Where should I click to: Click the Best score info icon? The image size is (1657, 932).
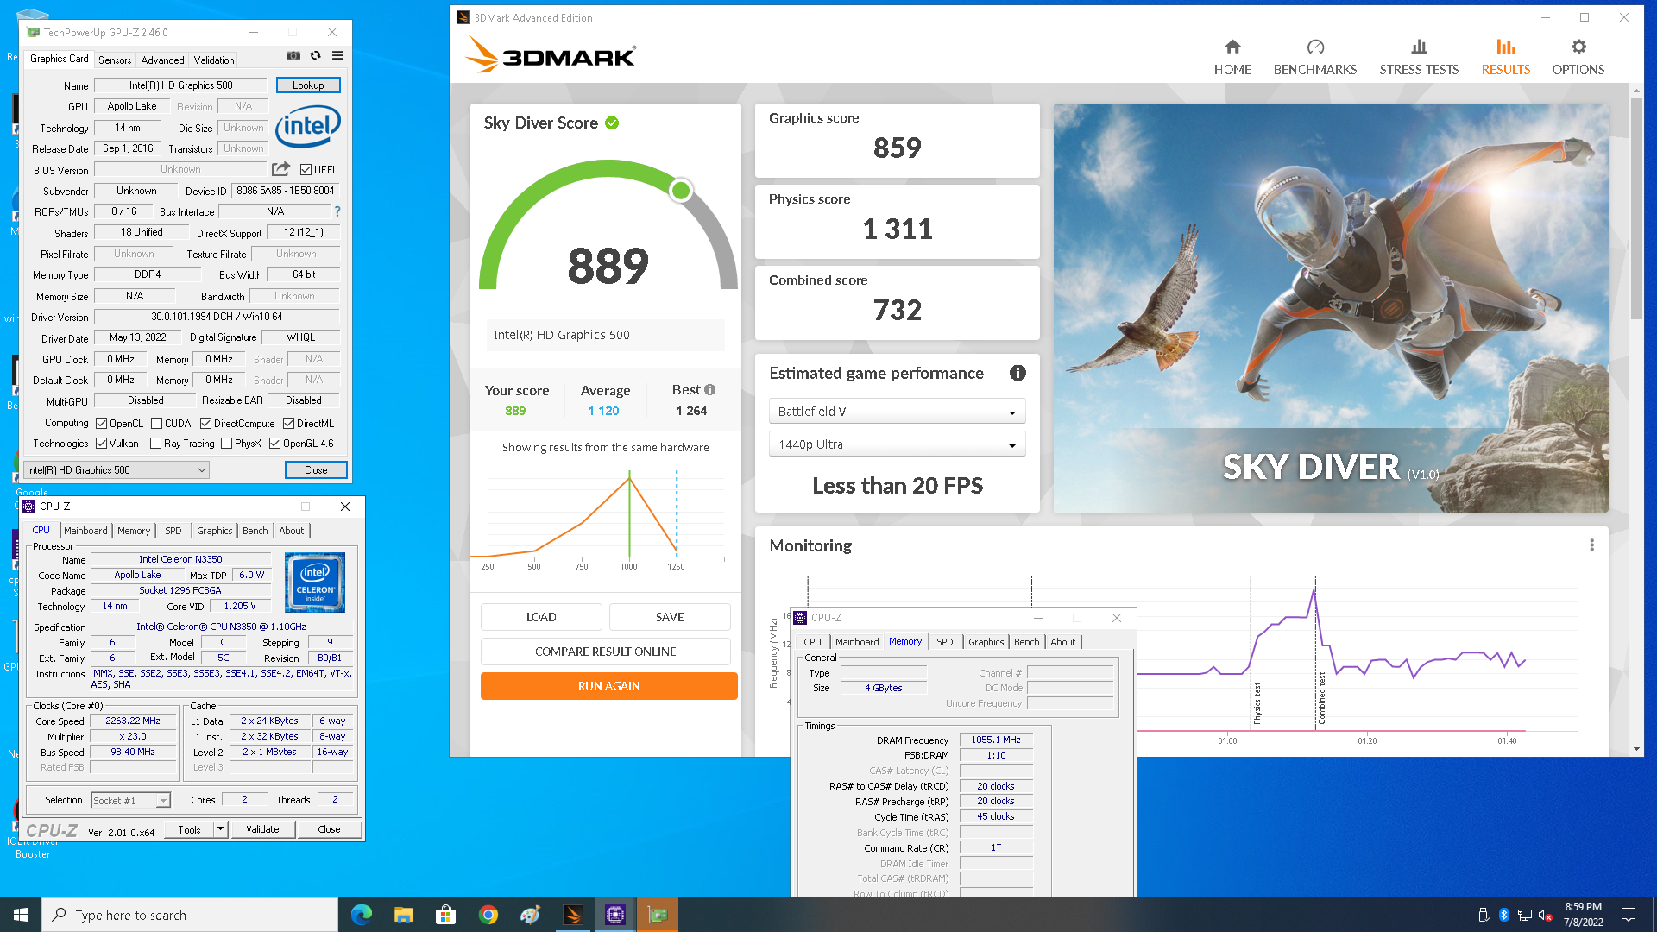[x=710, y=390]
